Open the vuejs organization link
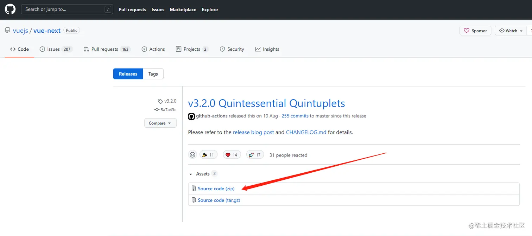This screenshot has width=532, height=236. pyautogui.click(x=20, y=31)
